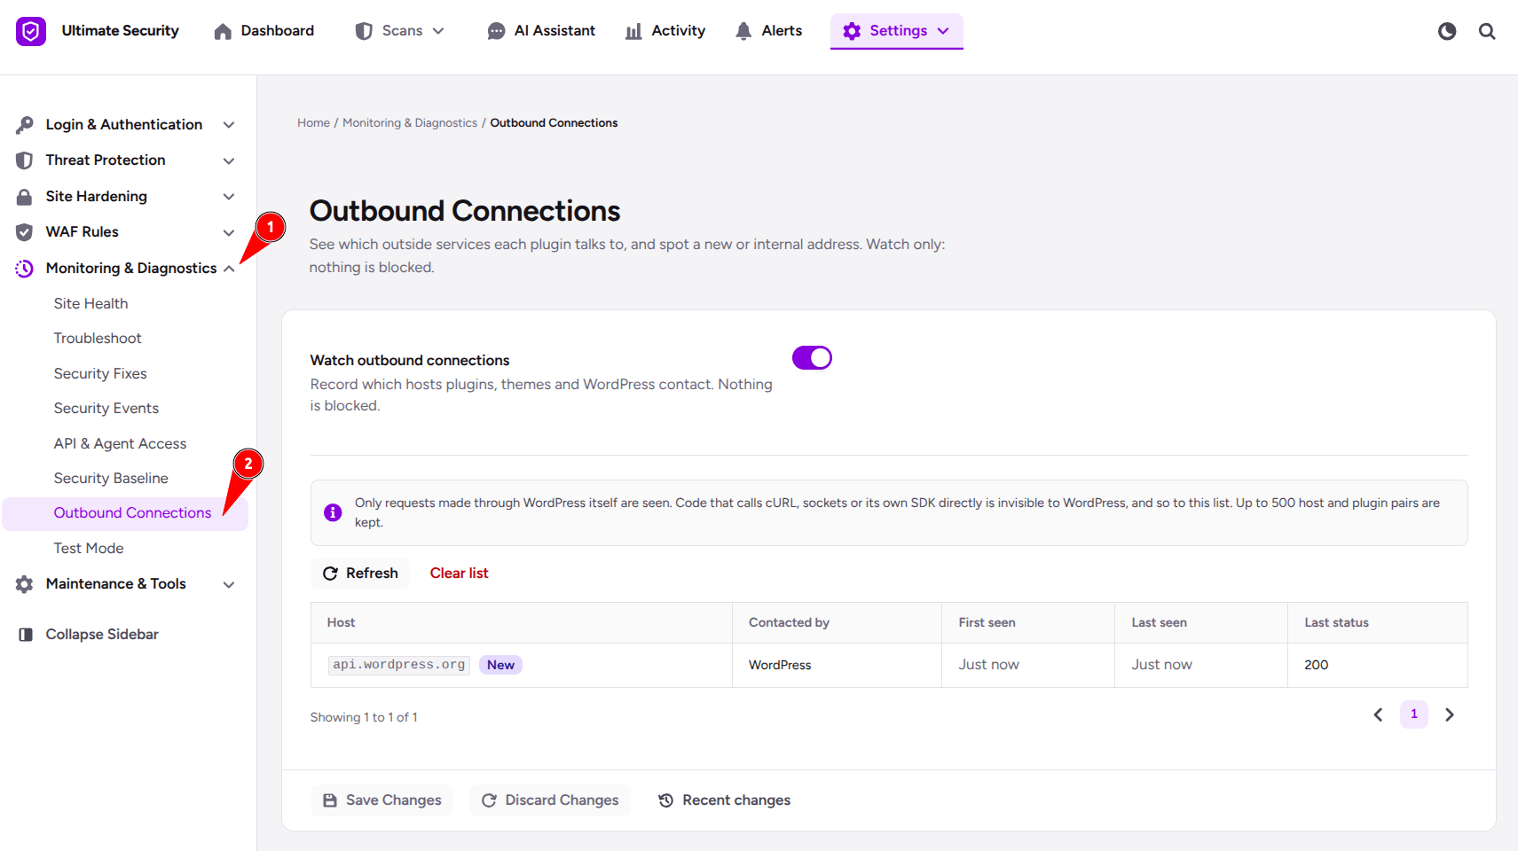Viewport: 1518px width, 851px height.
Task: Click the Collapse Sidebar panel icon
Action: 26,635
